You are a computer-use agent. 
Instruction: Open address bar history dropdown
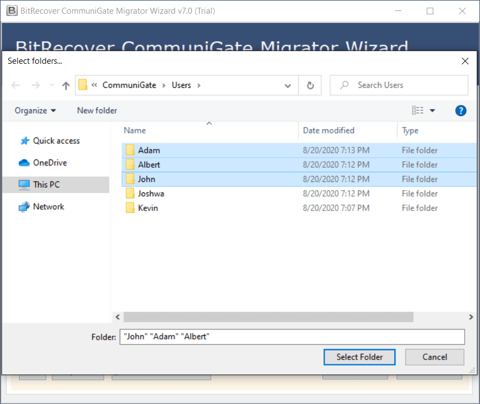tap(287, 85)
